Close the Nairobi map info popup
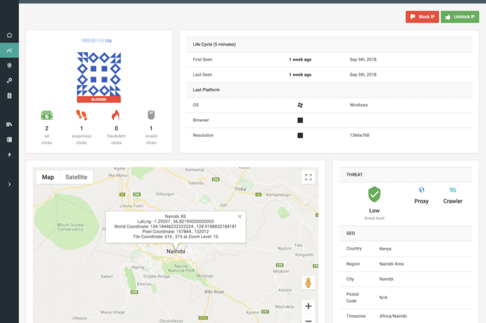 [240, 216]
